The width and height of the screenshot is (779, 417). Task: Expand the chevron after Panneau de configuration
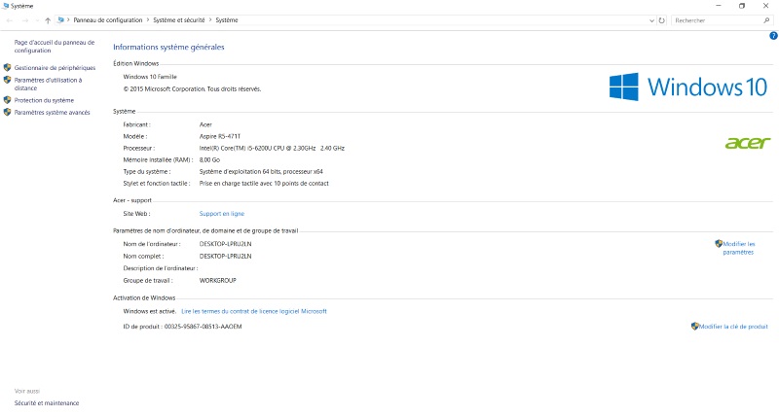coord(148,20)
